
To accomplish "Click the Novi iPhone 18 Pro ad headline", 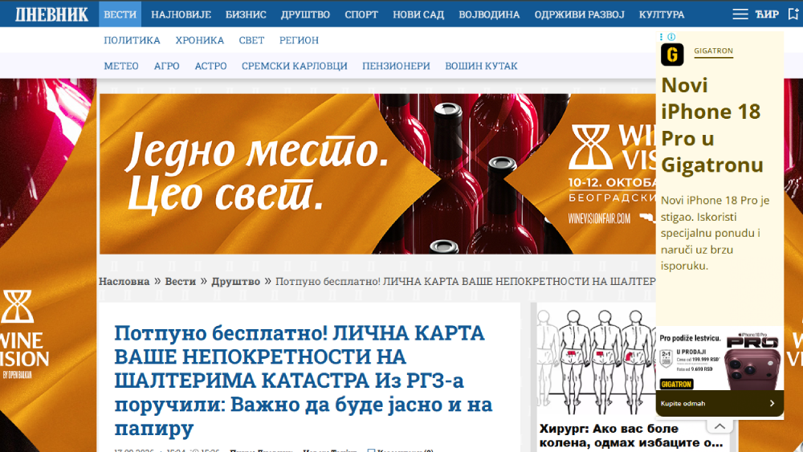I will point(711,125).
